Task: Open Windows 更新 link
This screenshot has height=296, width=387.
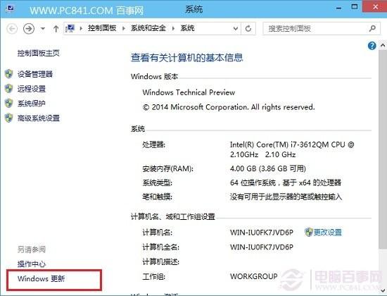Action: 41,278
